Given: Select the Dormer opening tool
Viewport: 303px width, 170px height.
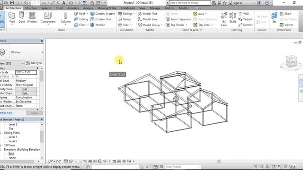Looking at the screenshot, I should [x=246, y=25].
